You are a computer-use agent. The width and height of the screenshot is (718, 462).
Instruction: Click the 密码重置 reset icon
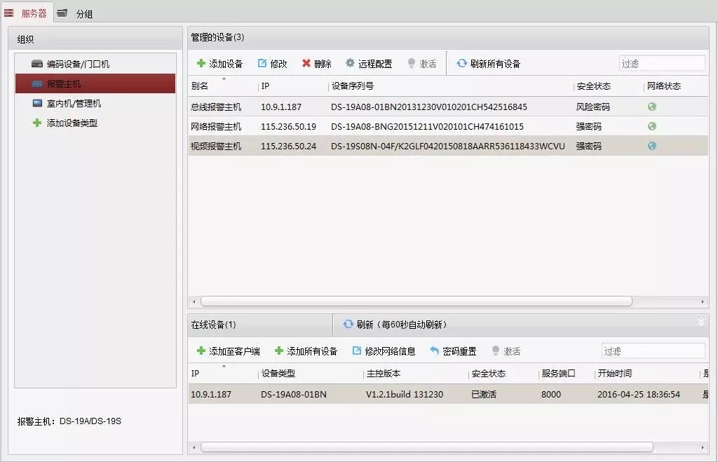click(x=435, y=351)
